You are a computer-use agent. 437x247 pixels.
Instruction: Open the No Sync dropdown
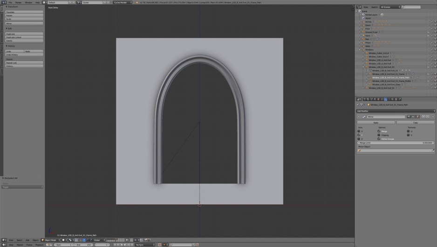click(145, 245)
